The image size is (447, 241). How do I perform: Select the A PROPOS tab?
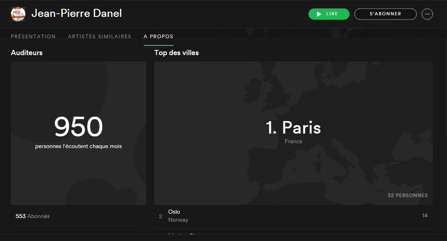158,37
